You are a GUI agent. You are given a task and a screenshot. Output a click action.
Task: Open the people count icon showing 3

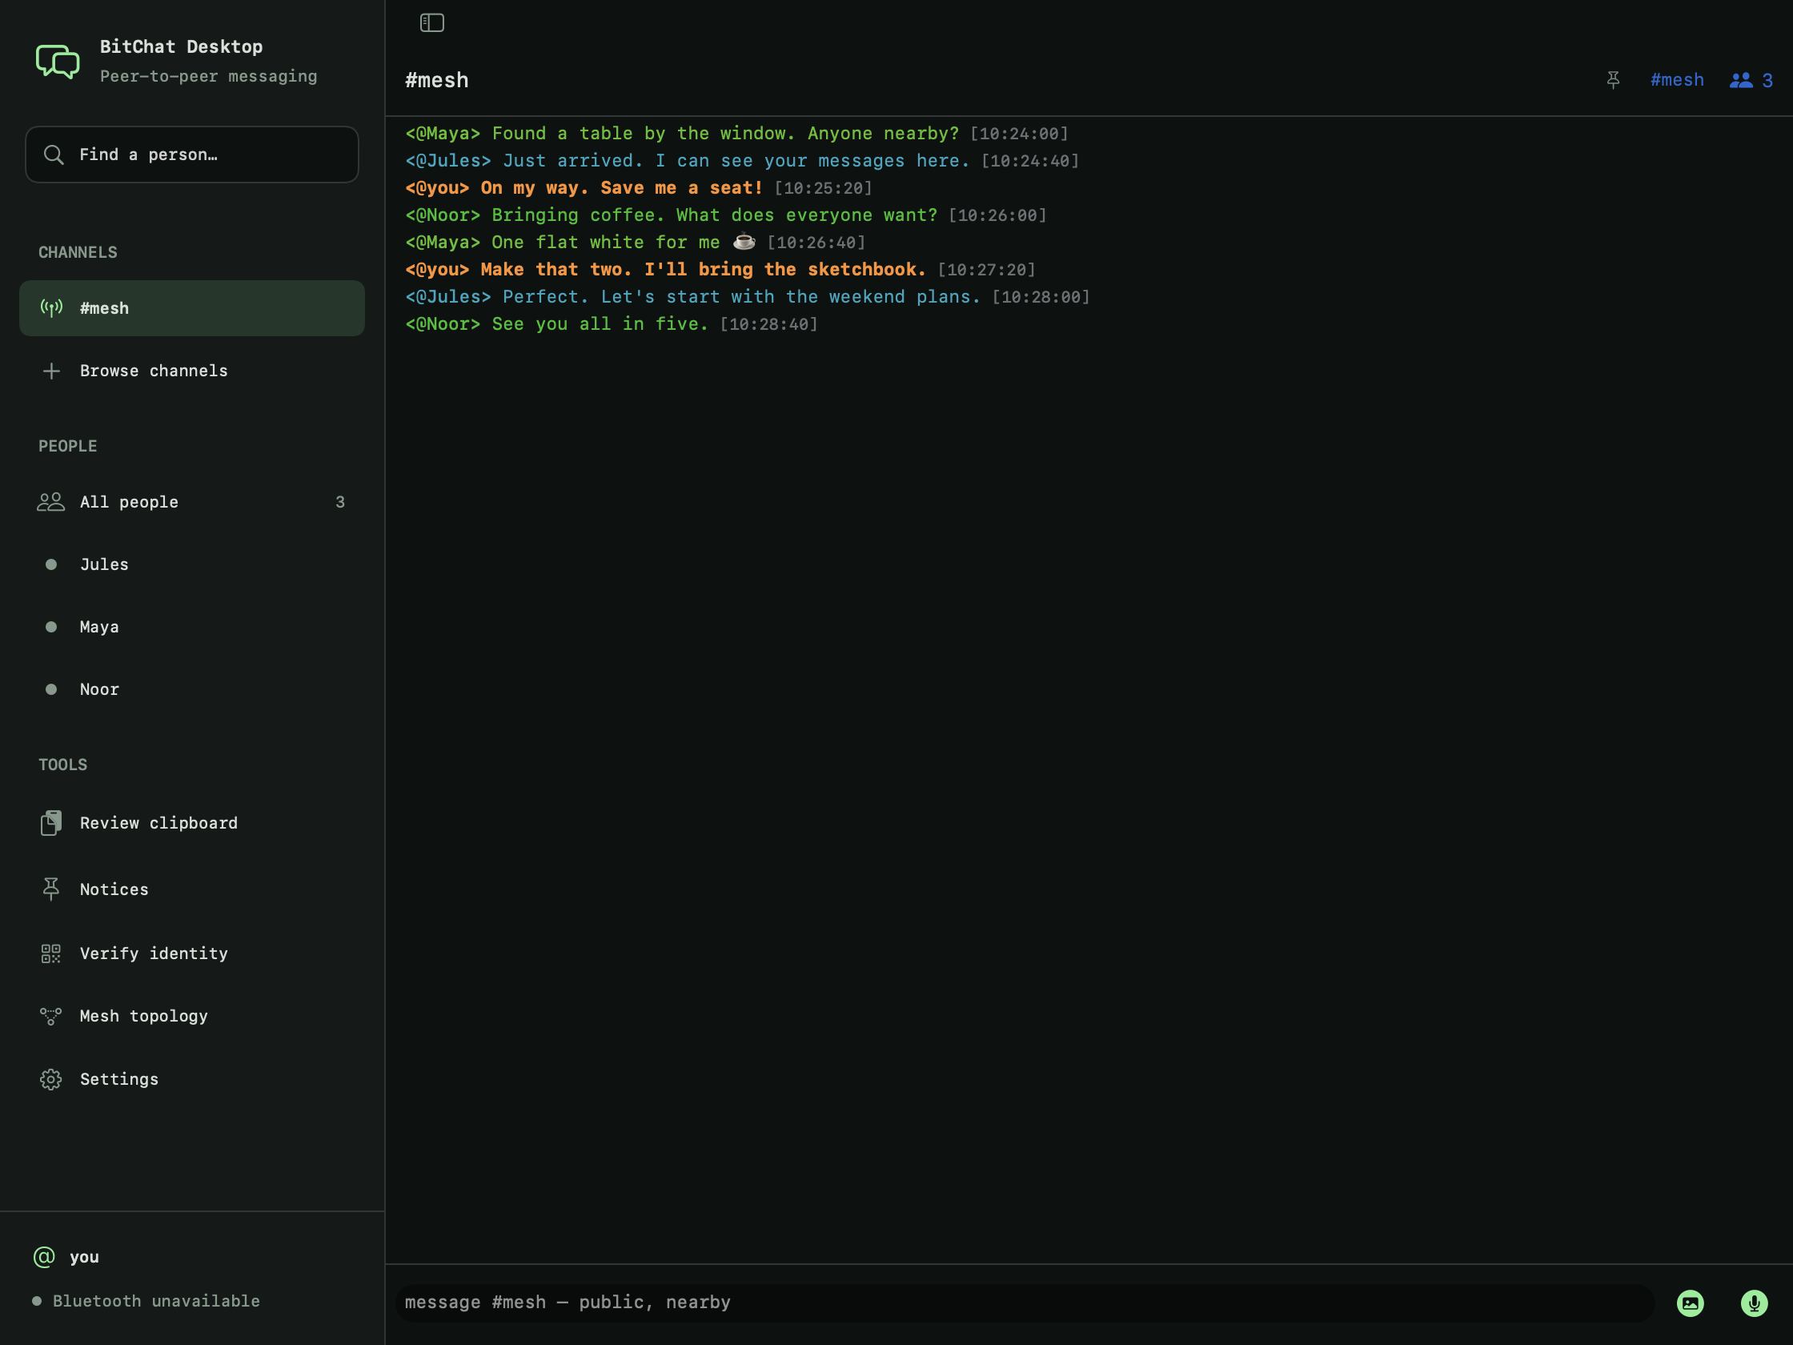pyautogui.click(x=1751, y=80)
